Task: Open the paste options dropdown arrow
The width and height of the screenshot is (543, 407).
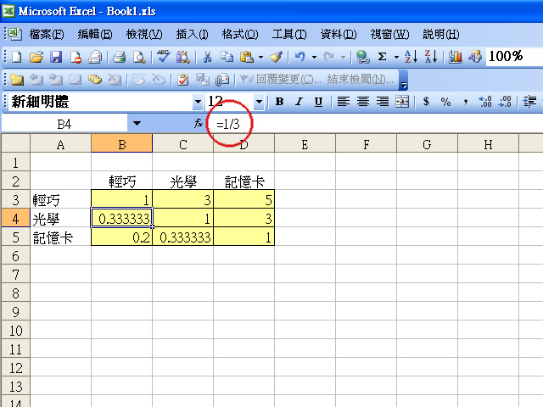Action: (x=260, y=57)
